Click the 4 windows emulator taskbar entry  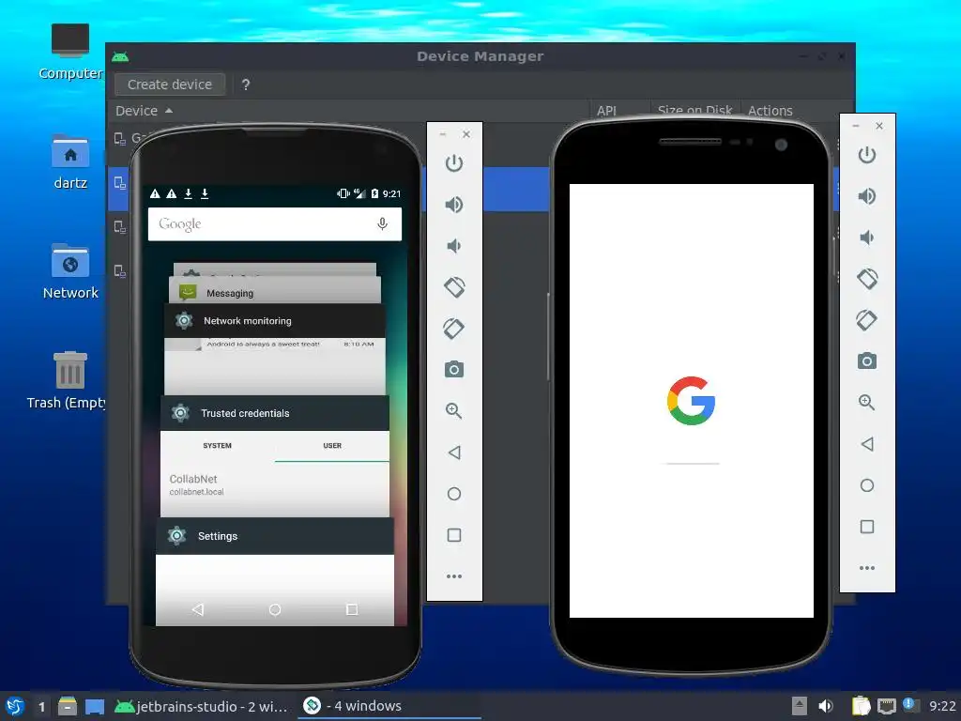coord(389,706)
